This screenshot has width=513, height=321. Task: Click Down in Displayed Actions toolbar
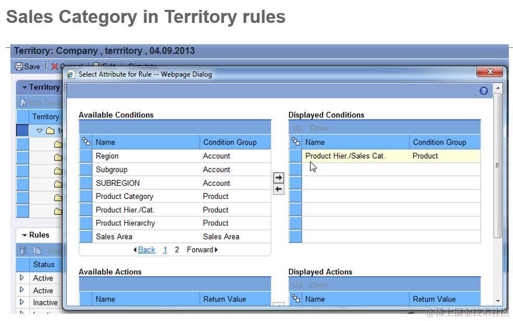pos(319,285)
